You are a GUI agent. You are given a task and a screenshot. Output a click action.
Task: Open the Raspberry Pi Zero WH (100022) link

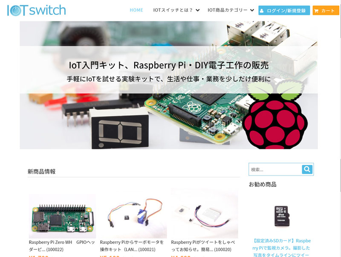click(x=62, y=246)
